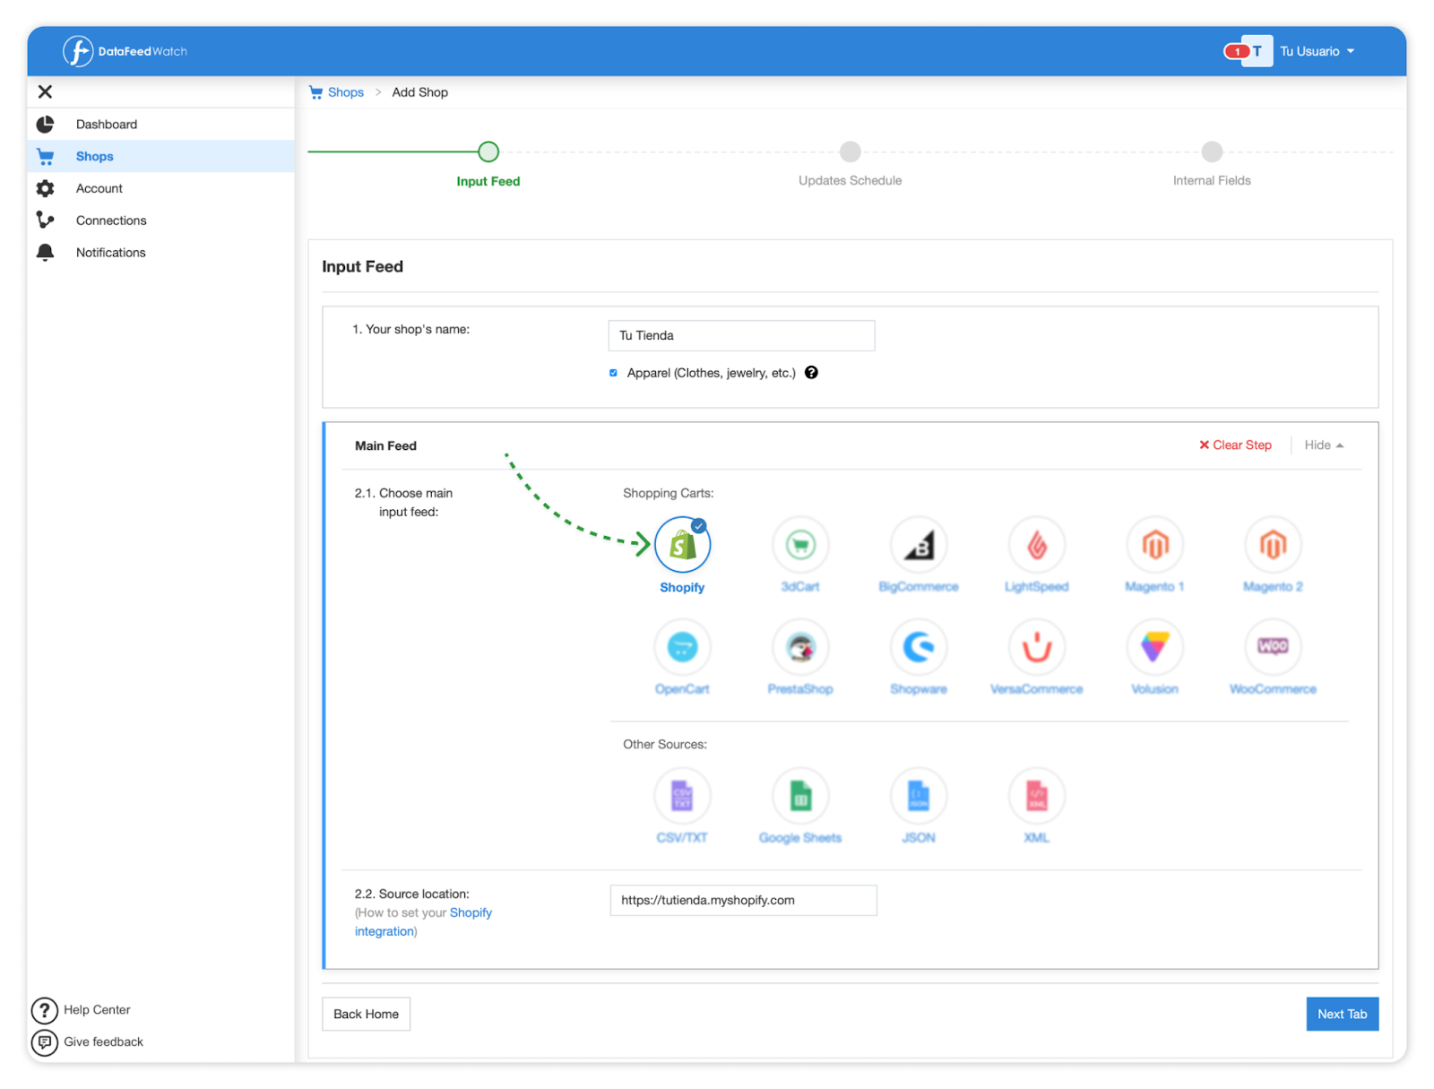Screen dimensions: 1434x1089
Task: Select BigCommerce as input feed
Action: click(919, 545)
